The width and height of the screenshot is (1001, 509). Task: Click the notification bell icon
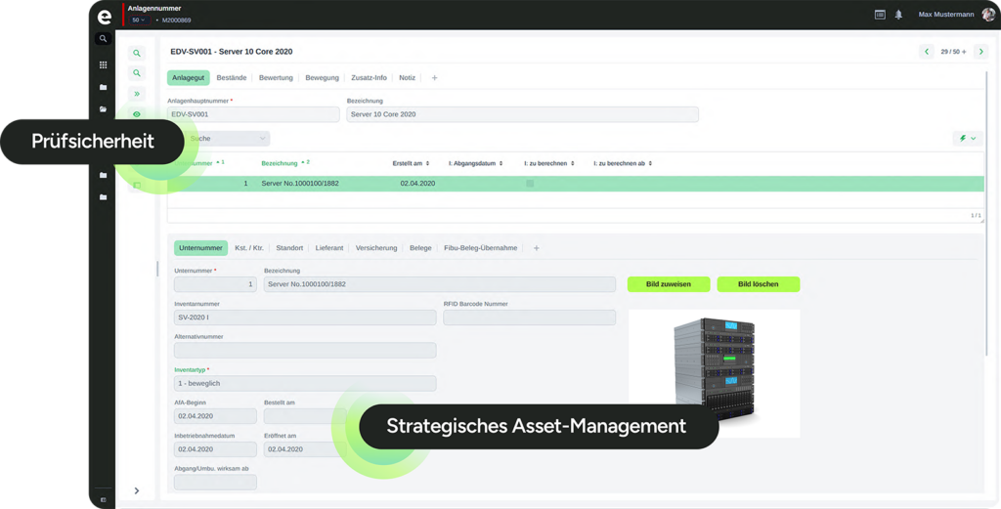(x=898, y=15)
